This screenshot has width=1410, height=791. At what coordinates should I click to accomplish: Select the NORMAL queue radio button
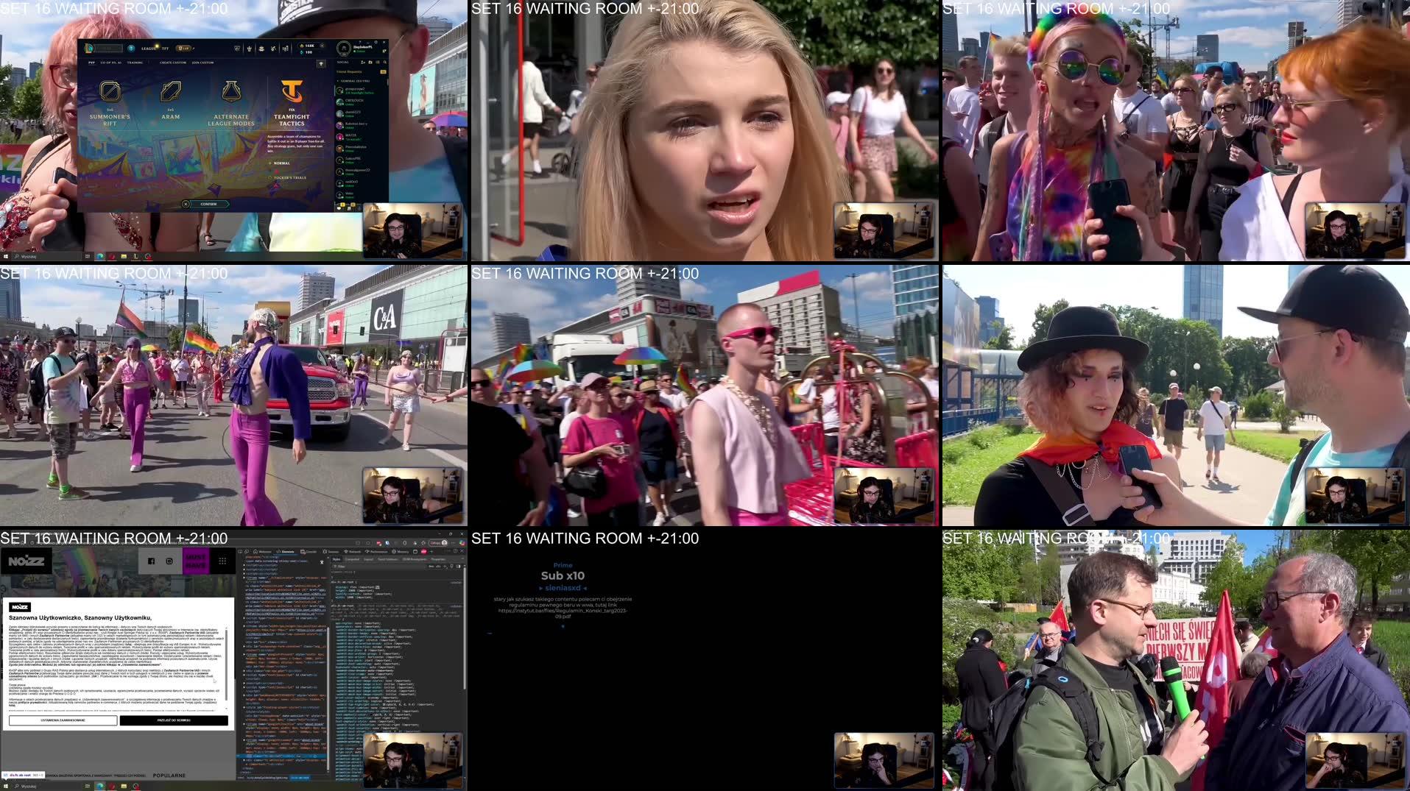pos(270,163)
